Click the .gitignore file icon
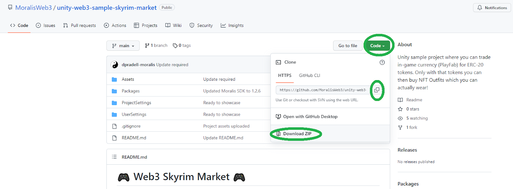Viewport: 513px width, 189px height. pyautogui.click(x=114, y=126)
